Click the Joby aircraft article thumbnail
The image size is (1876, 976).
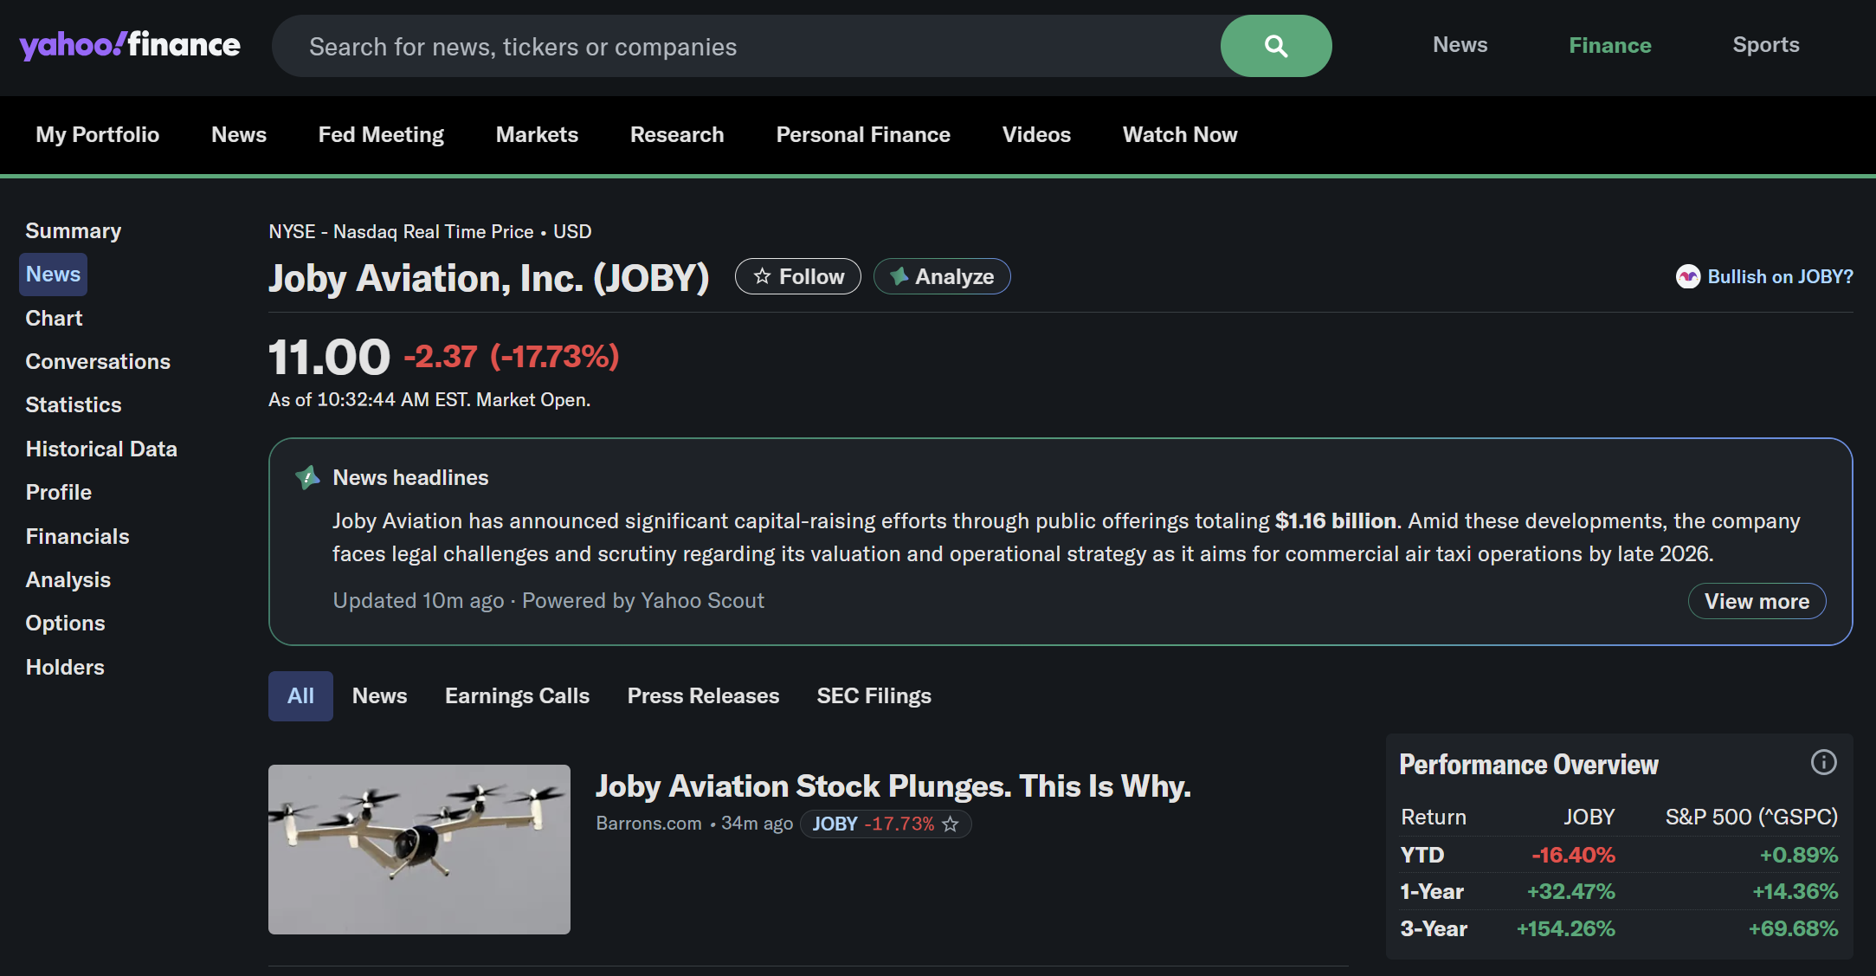[x=419, y=849]
